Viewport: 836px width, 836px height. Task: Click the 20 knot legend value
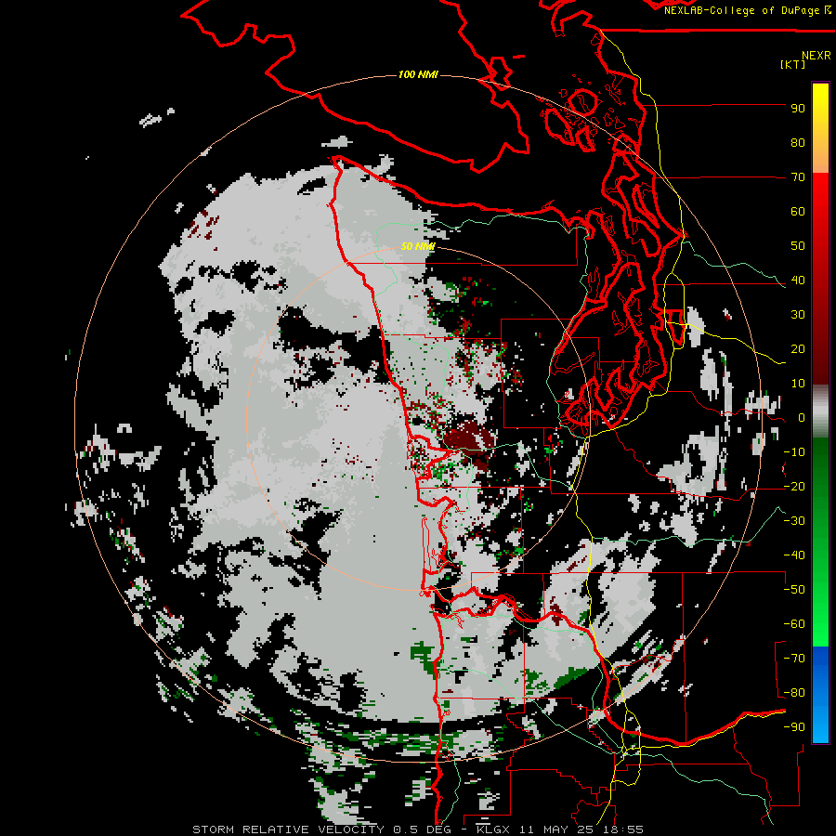(x=798, y=349)
